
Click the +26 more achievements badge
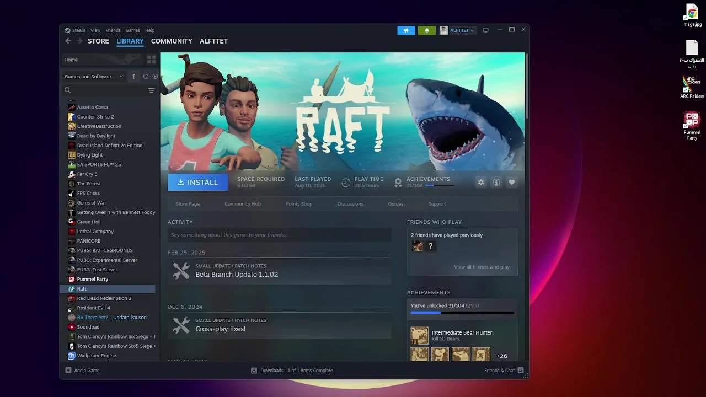coord(501,356)
